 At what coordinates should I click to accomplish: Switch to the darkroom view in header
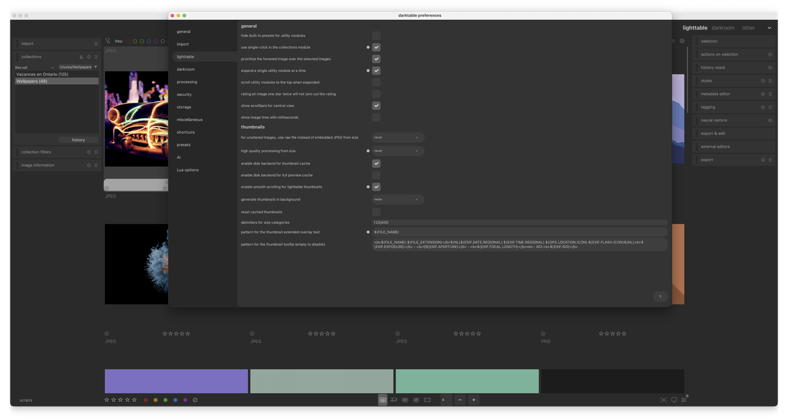click(723, 28)
